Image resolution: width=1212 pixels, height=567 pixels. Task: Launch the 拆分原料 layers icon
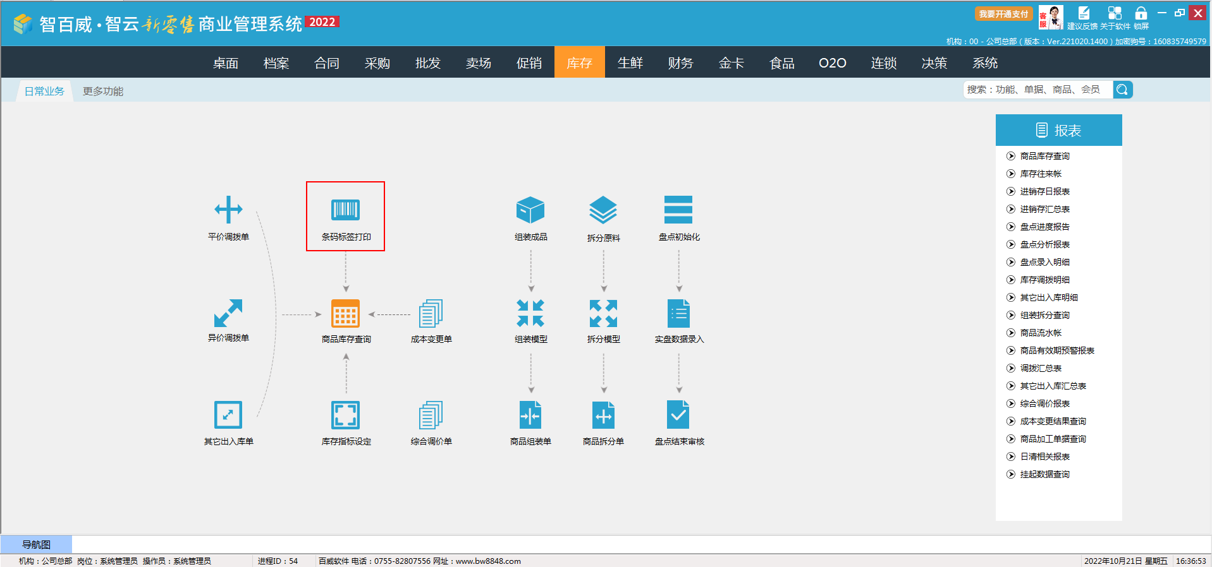(x=603, y=210)
